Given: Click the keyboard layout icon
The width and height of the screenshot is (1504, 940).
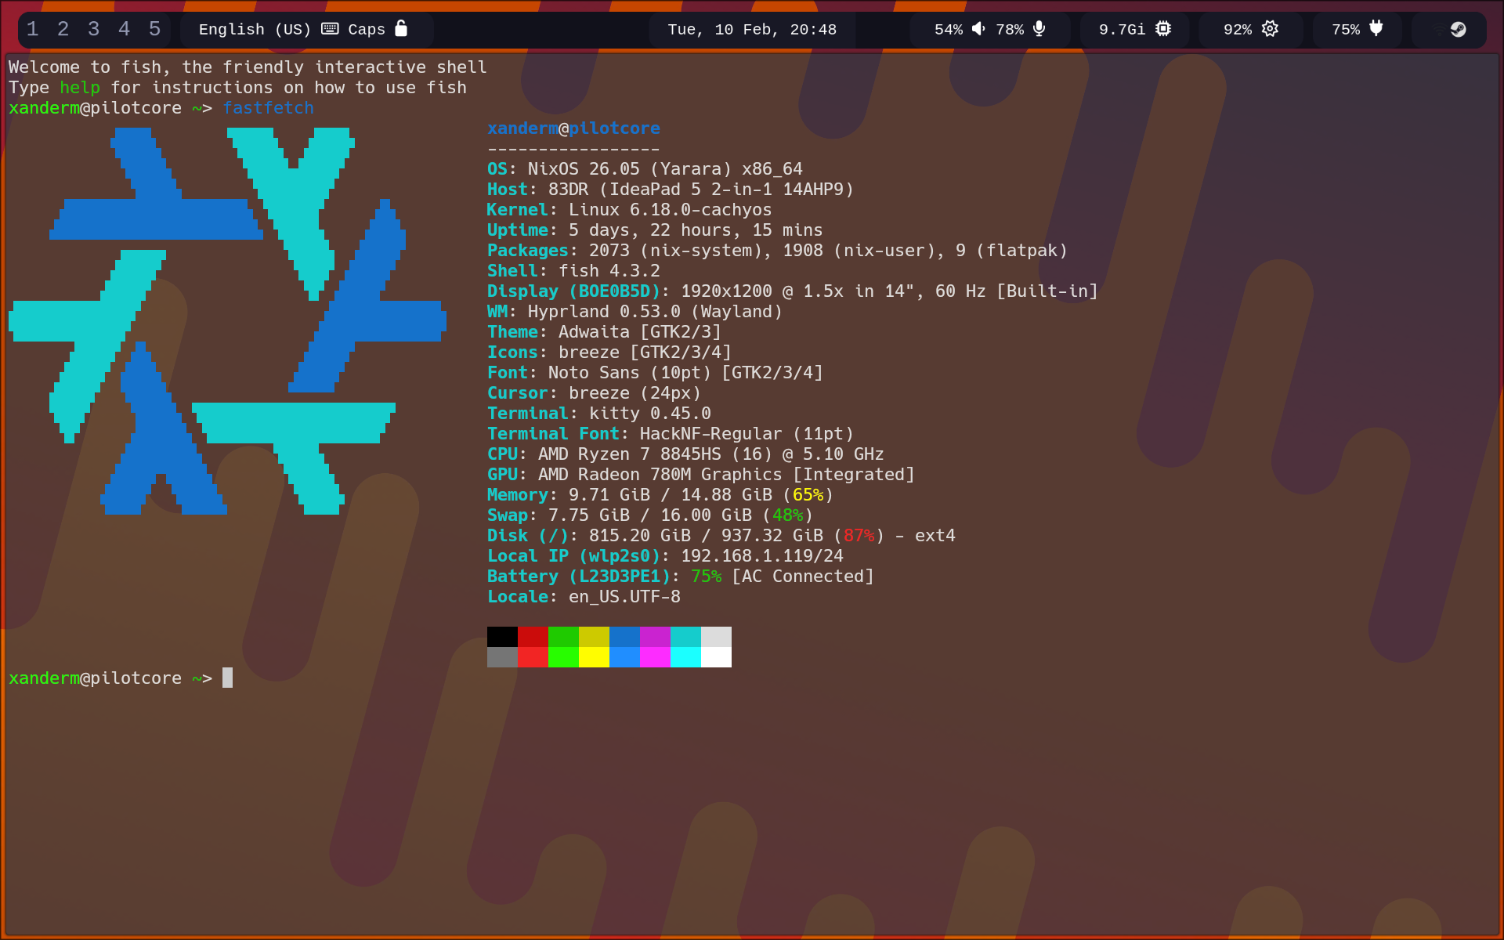Looking at the screenshot, I should click(330, 29).
